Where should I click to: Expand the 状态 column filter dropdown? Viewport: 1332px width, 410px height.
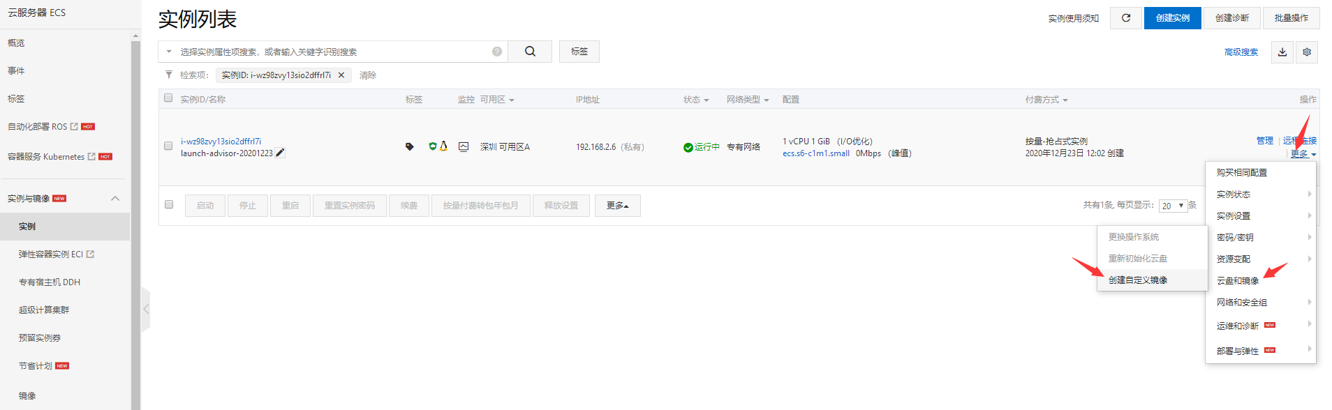click(696, 100)
